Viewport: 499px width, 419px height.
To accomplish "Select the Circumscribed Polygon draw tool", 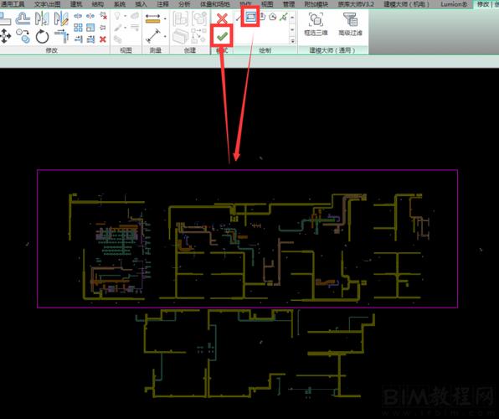I will [273, 17].
